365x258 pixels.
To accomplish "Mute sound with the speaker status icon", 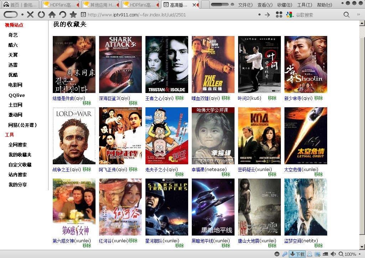I will 333,254.
